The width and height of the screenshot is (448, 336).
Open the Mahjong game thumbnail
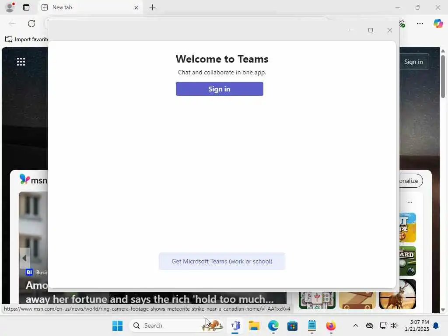(317, 300)
